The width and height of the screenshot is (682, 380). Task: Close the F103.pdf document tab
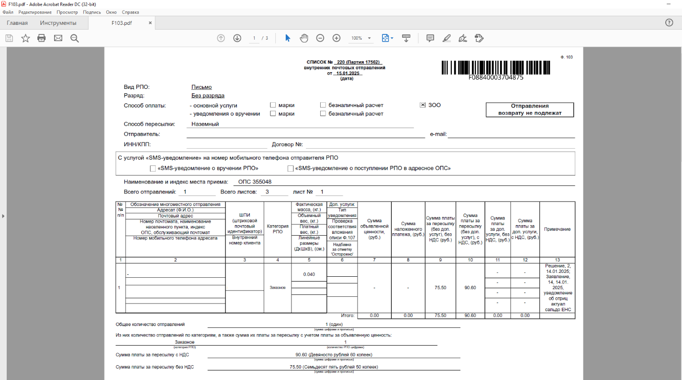tap(150, 22)
